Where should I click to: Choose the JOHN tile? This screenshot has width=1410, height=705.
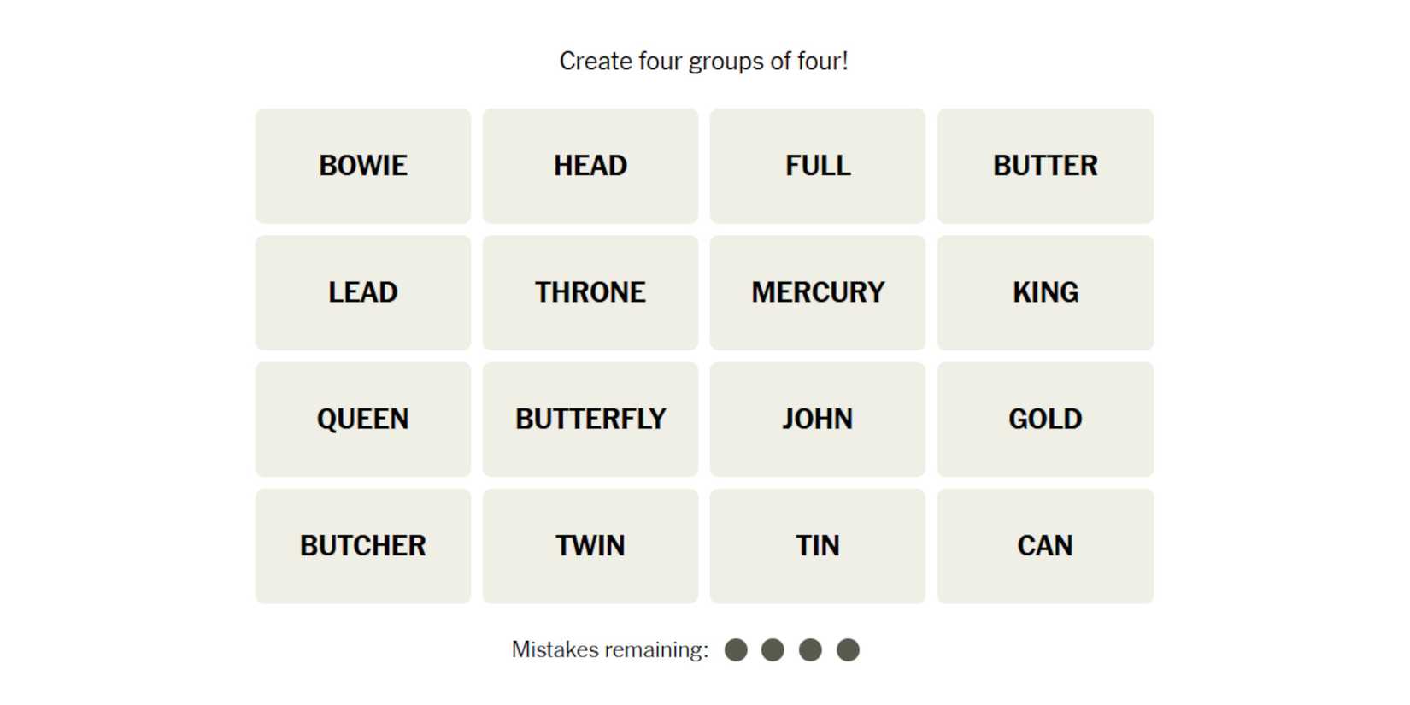click(x=817, y=419)
